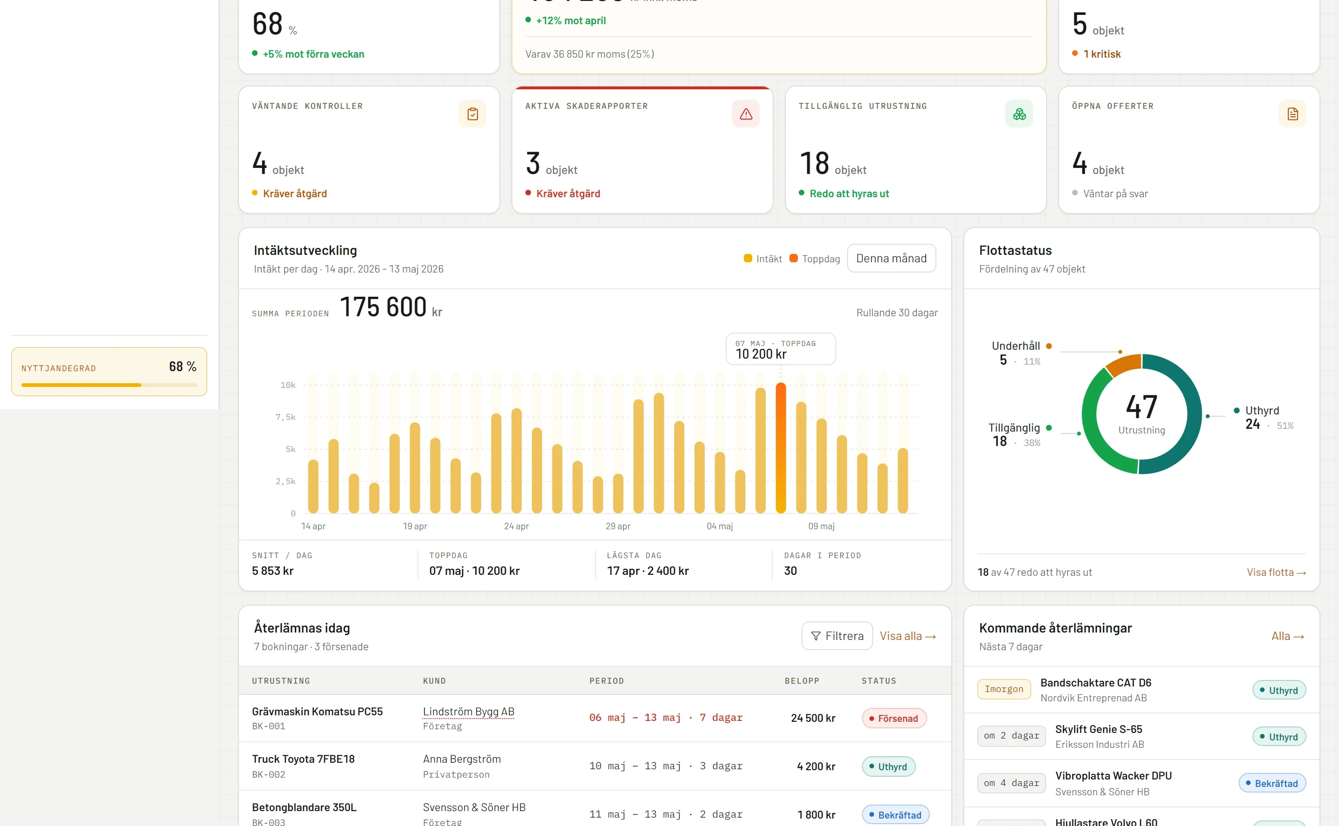This screenshot has height=826, width=1339.
Task: Click the arrow icon next to Alla
Action: pos(1299,636)
